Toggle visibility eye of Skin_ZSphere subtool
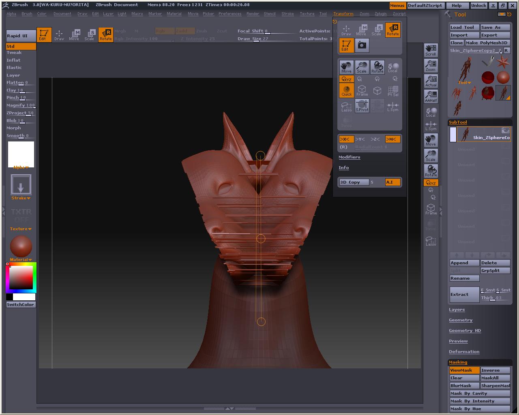 [505, 130]
